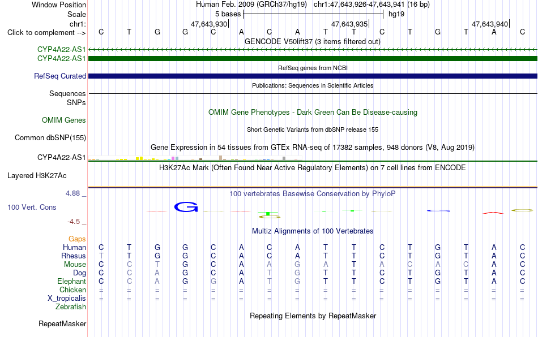Click 'Publications: Sequences in Scientific Articles' title
The height and width of the screenshot is (337, 538).
click(313, 85)
